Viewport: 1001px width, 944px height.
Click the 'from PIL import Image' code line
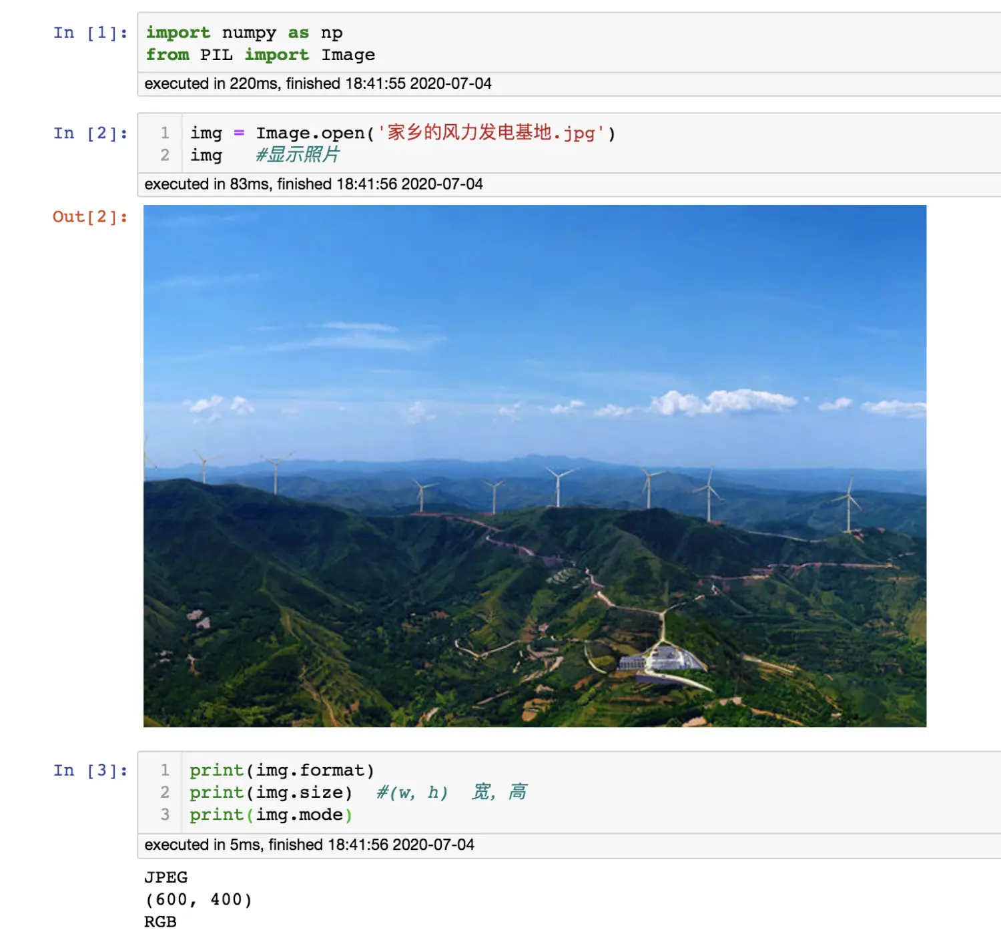coord(260,55)
